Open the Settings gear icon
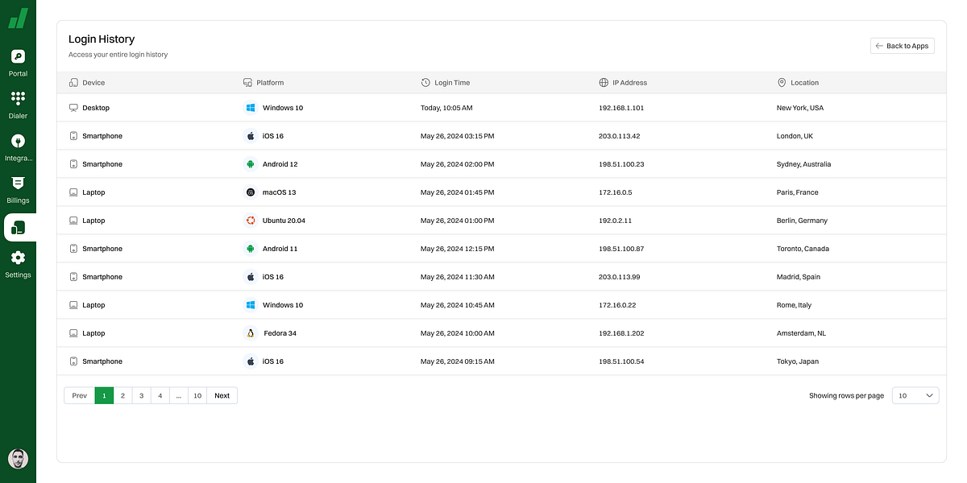This screenshot has width=967, height=483. click(x=18, y=258)
